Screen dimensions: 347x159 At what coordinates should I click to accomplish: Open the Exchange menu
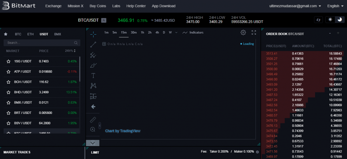coord(53,6)
